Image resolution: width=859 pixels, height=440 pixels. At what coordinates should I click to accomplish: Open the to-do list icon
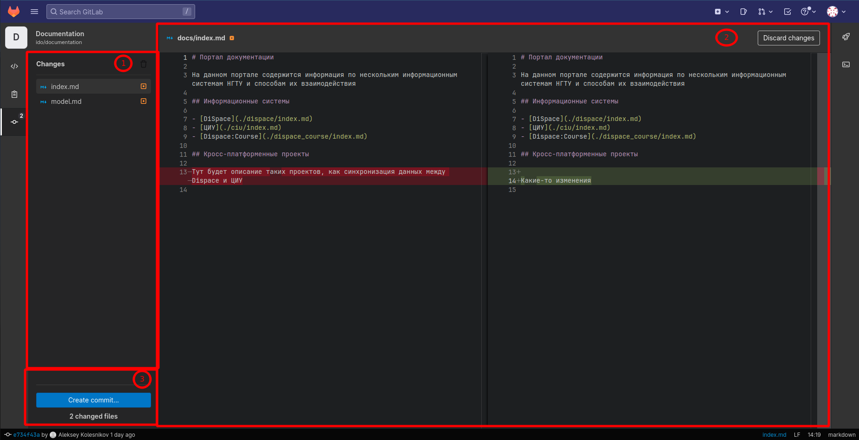coord(787,12)
